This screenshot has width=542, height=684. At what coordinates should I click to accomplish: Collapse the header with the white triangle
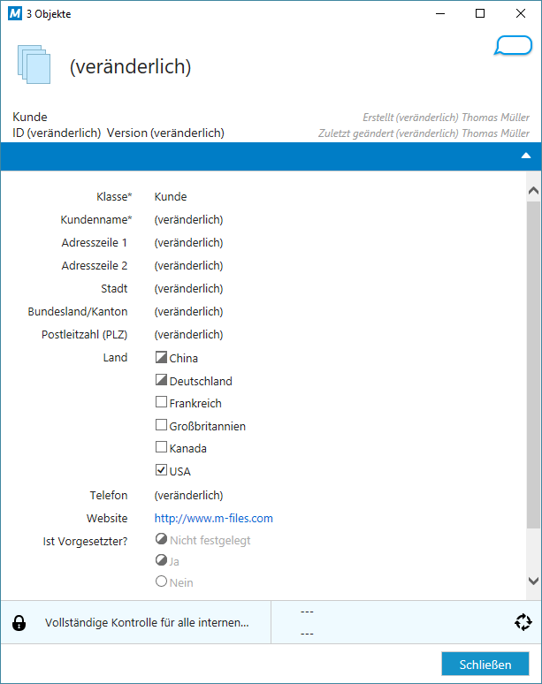[x=526, y=156]
